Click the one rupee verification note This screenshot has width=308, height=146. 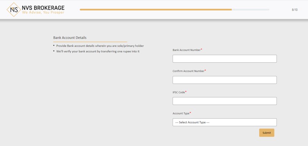98,51
